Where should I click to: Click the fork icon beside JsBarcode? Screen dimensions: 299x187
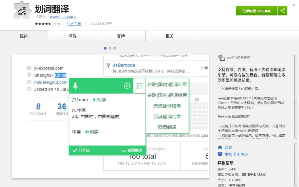(x=108, y=65)
